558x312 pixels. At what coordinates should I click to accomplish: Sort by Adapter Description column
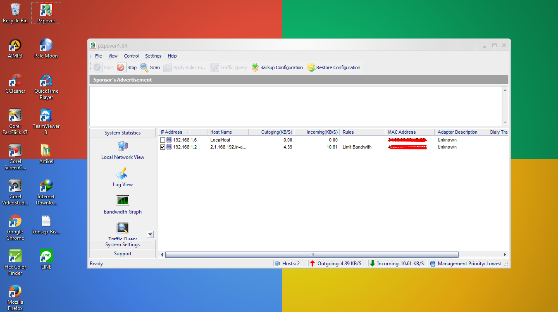459,132
